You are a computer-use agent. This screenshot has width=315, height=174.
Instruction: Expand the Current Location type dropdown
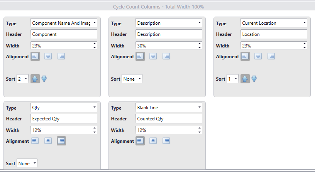[x=274, y=23]
